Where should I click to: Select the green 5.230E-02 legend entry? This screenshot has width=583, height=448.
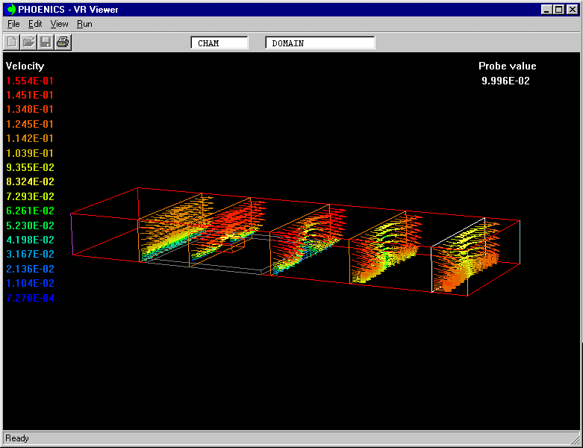30,225
